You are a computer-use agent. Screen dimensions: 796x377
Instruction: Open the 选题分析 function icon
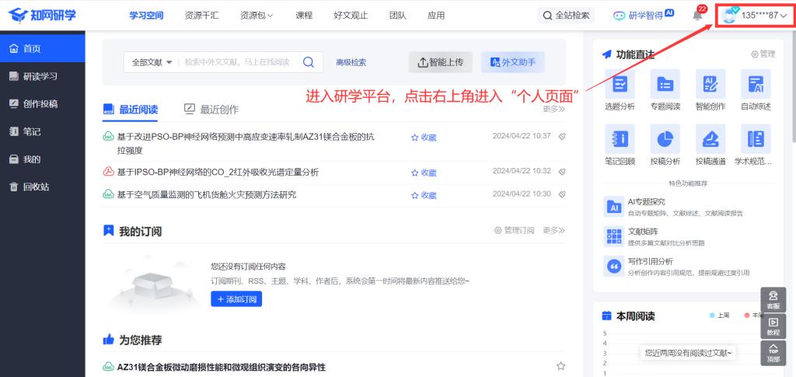click(620, 84)
